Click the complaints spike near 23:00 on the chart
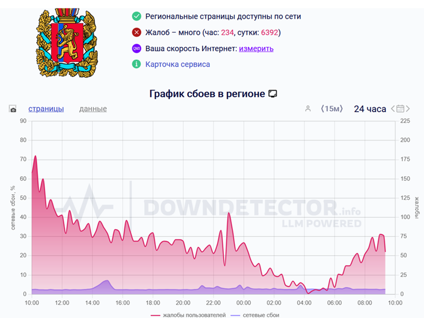Viewport: 424px width, 318px height. (229, 213)
